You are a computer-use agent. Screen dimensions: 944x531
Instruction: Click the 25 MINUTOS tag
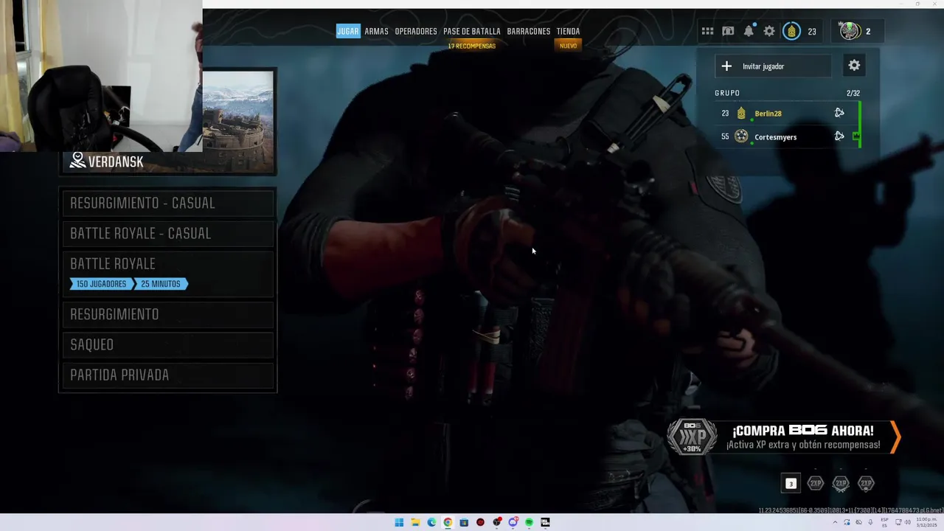(x=161, y=284)
